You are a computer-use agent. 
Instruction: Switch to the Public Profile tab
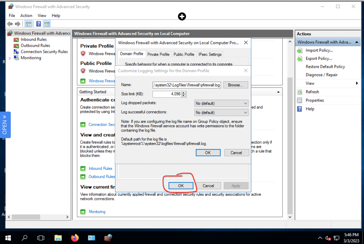point(184,54)
